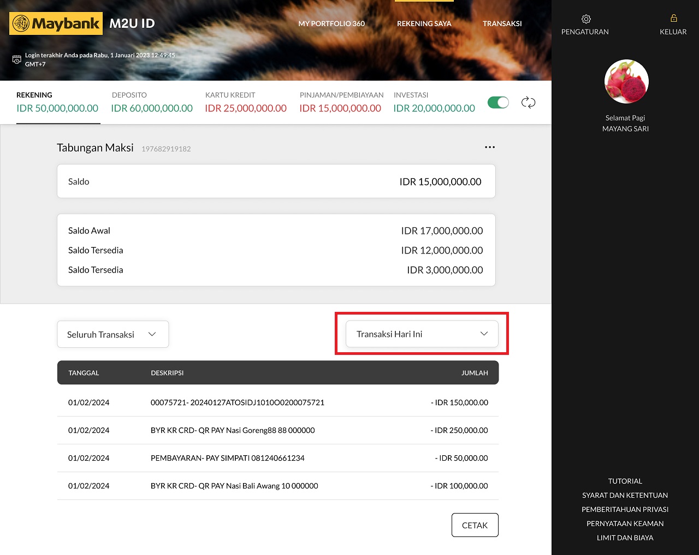
Task: Click the M2U ID header text
Action: pos(132,23)
